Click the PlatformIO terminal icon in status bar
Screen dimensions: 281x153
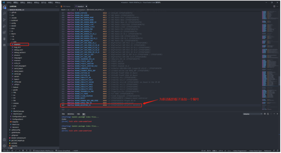coord(30,151)
